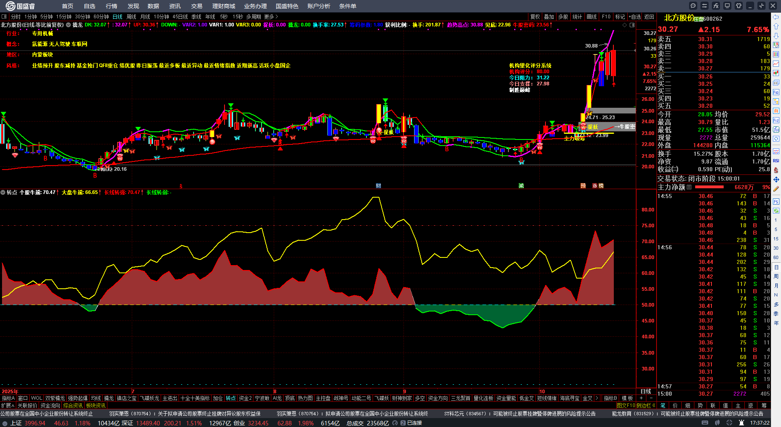Open the 行情 menu
The width and height of the screenshot is (781, 427).
click(x=111, y=6)
